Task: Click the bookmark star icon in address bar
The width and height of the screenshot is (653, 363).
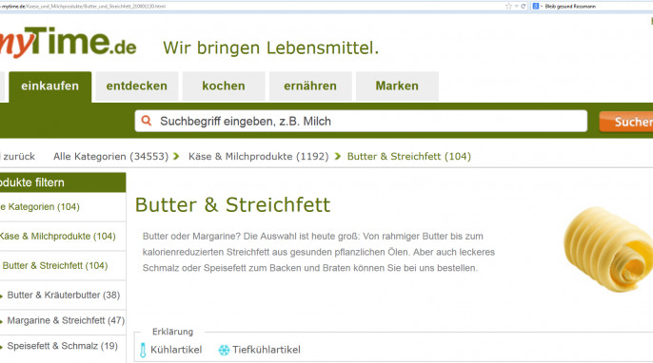Action: click(508, 7)
